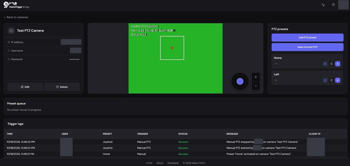Screen dimensions: 350x166
Task: Edit the Left preset
Action: 325,80
